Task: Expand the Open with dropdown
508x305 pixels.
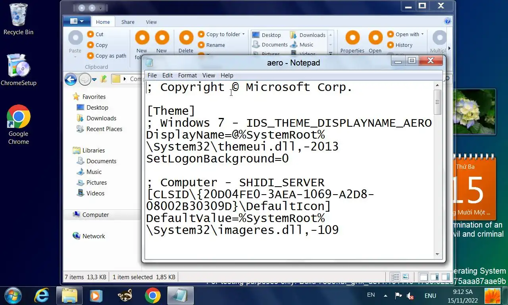Action: pos(422,34)
